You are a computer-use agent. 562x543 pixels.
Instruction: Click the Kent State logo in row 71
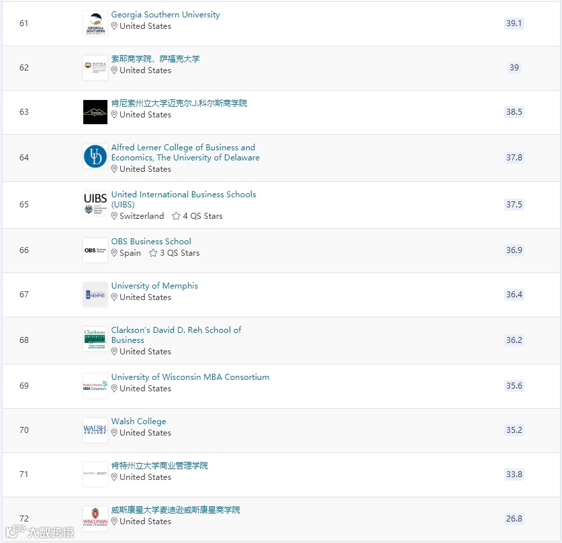click(x=95, y=475)
